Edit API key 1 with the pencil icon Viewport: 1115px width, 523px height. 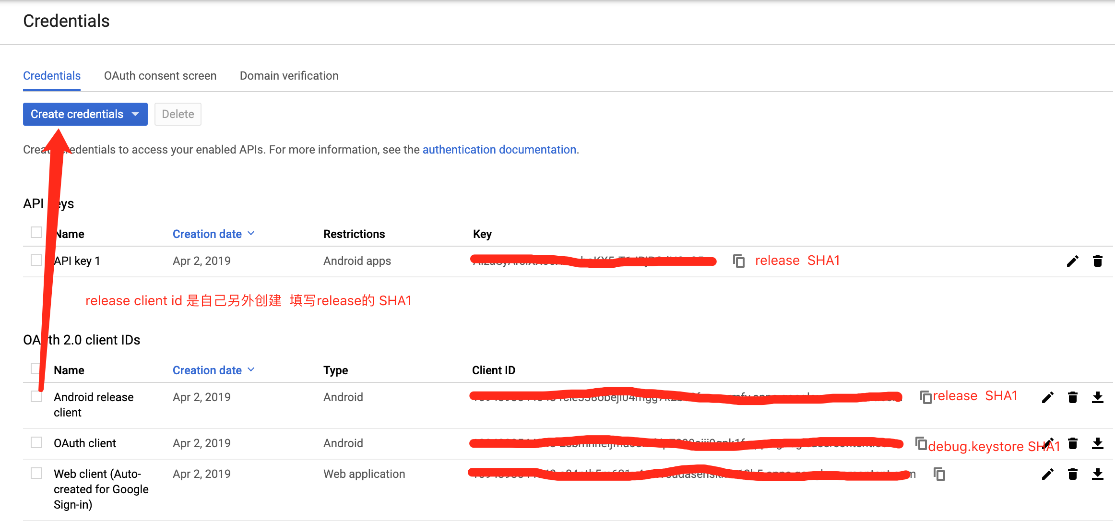coord(1073,261)
